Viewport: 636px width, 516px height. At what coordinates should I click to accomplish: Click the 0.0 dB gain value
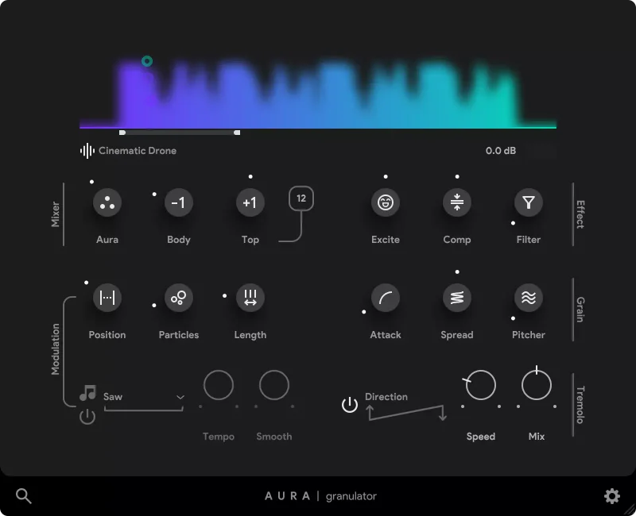tap(501, 151)
